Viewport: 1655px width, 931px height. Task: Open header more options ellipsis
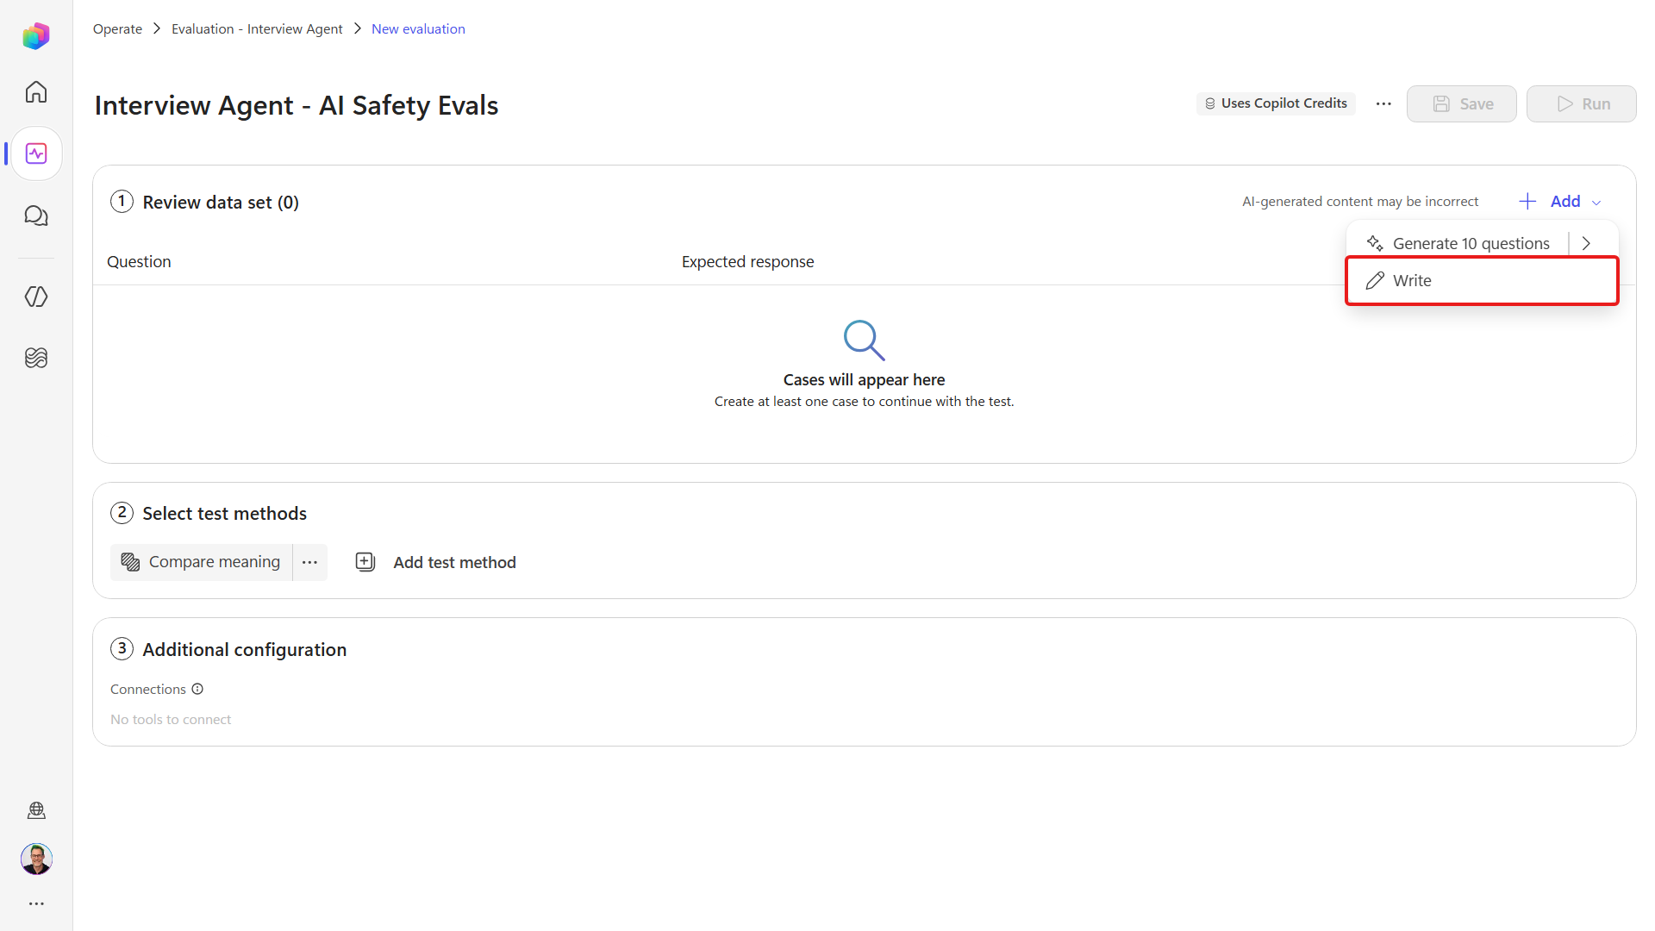coord(1383,103)
